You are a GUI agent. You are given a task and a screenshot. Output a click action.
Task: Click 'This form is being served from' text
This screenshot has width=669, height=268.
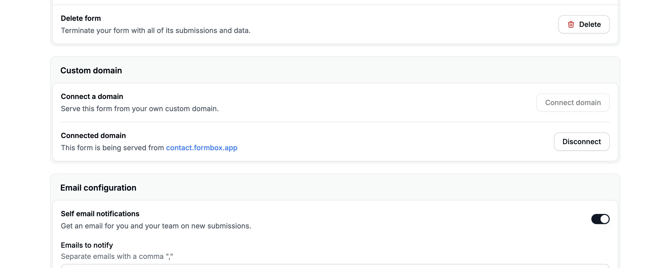coord(113,148)
